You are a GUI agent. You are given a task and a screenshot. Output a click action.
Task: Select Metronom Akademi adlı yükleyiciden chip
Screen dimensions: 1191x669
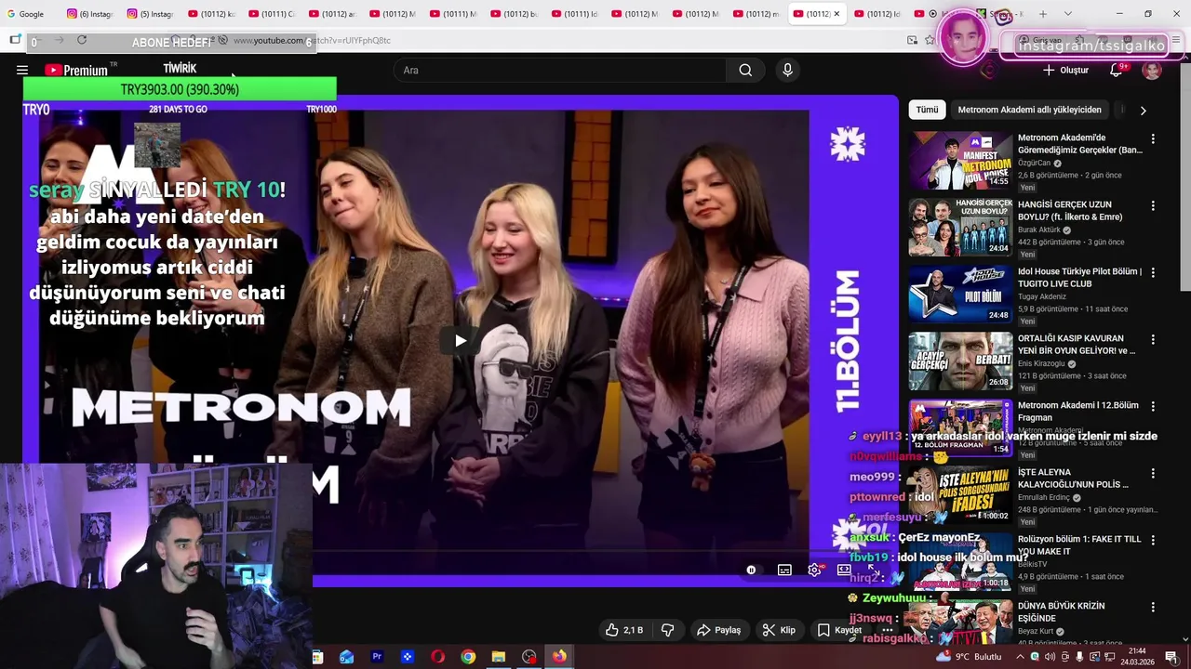coord(1029,110)
